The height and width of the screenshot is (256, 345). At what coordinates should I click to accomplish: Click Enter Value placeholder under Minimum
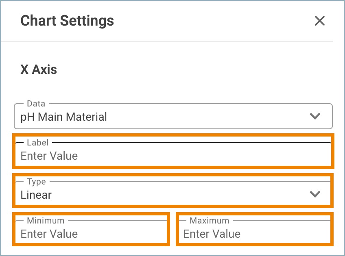click(49, 234)
